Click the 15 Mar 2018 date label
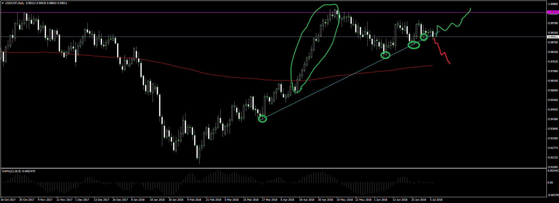This screenshot has width=559, height=203. point(251,200)
